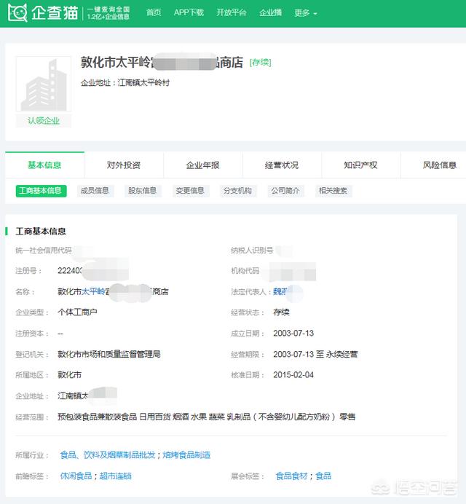The image size is (466, 504).
Task: Click the 2015-02-04 approval date value
Action: click(x=293, y=375)
